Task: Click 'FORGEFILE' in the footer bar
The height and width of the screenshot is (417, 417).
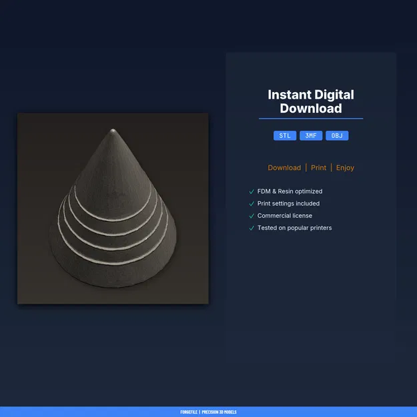Action: (x=189, y=412)
